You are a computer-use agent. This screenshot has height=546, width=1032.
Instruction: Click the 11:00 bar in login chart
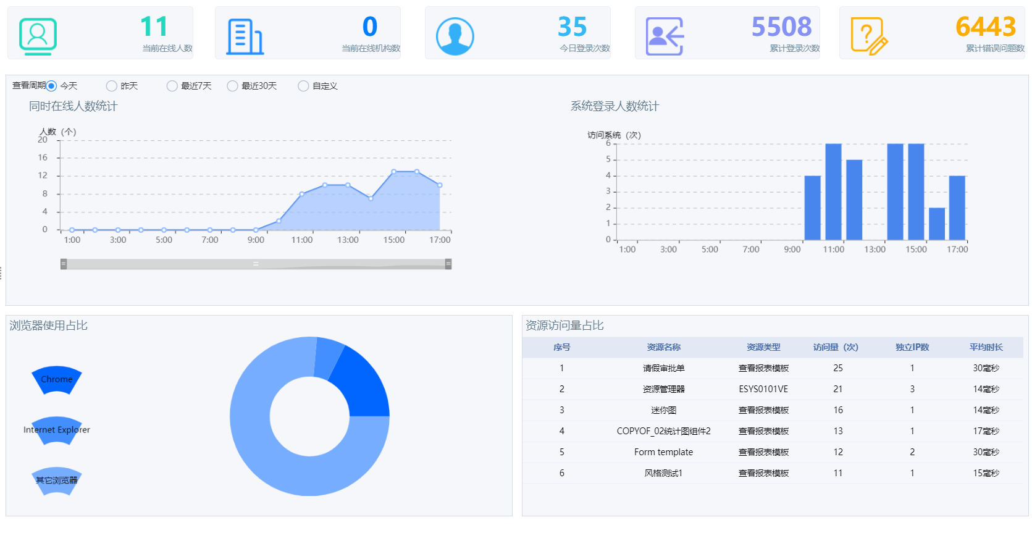833,191
